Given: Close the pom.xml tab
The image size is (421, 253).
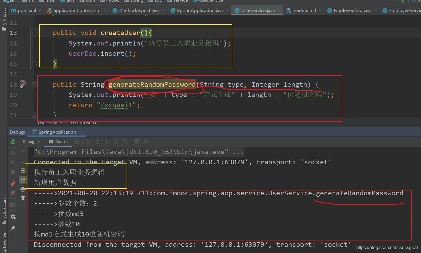Looking at the screenshot, I should click(x=40, y=11).
